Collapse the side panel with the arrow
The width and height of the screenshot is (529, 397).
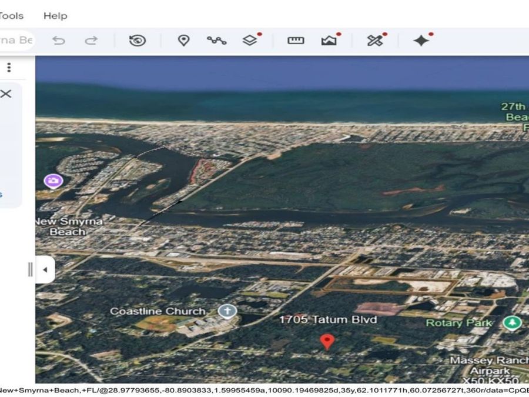[46, 269]
